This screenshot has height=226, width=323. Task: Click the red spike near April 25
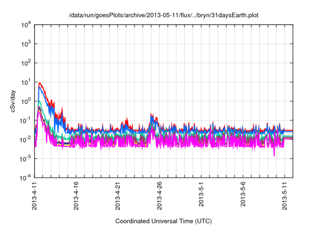pos(152,114)
